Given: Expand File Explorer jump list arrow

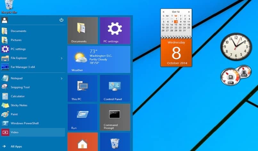Looking at the screenshot, I should 61,58.
